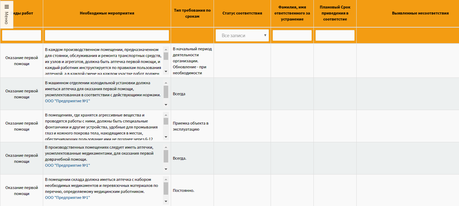Image resolution: width=459 pixels, height=206 pixels.
Task: Click Фамилия, имя ответственного за устранение header
Action: (292, 13)
